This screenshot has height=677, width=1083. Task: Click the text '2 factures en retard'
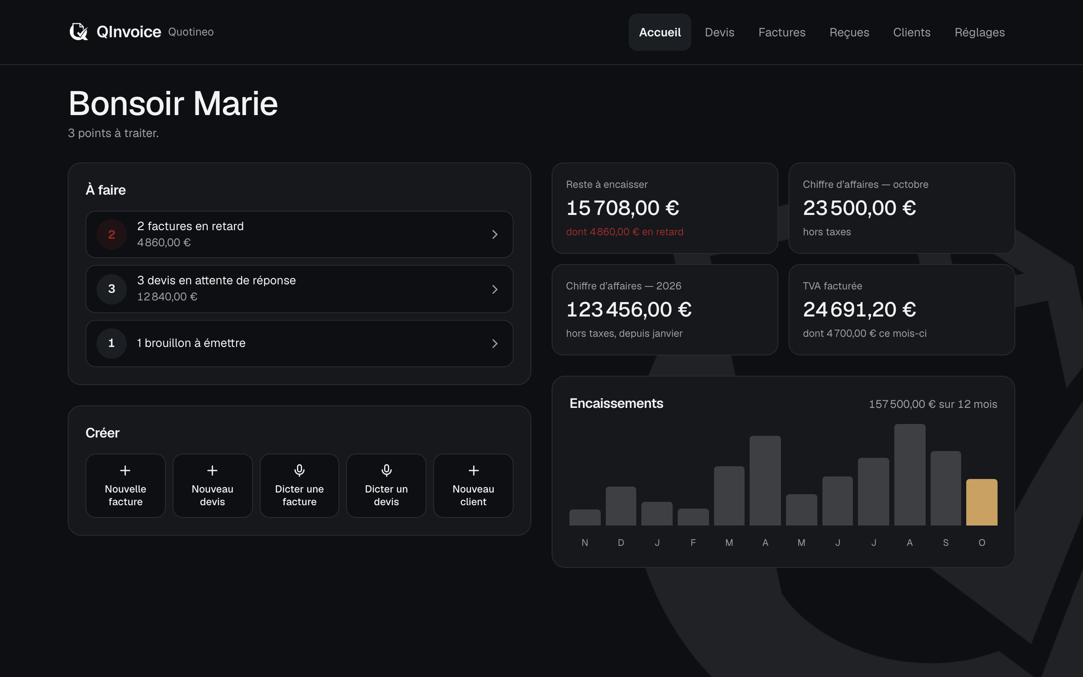coord(190,226)
